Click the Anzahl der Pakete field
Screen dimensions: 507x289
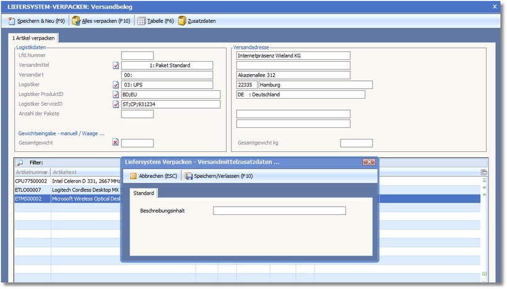pos(137,114)
